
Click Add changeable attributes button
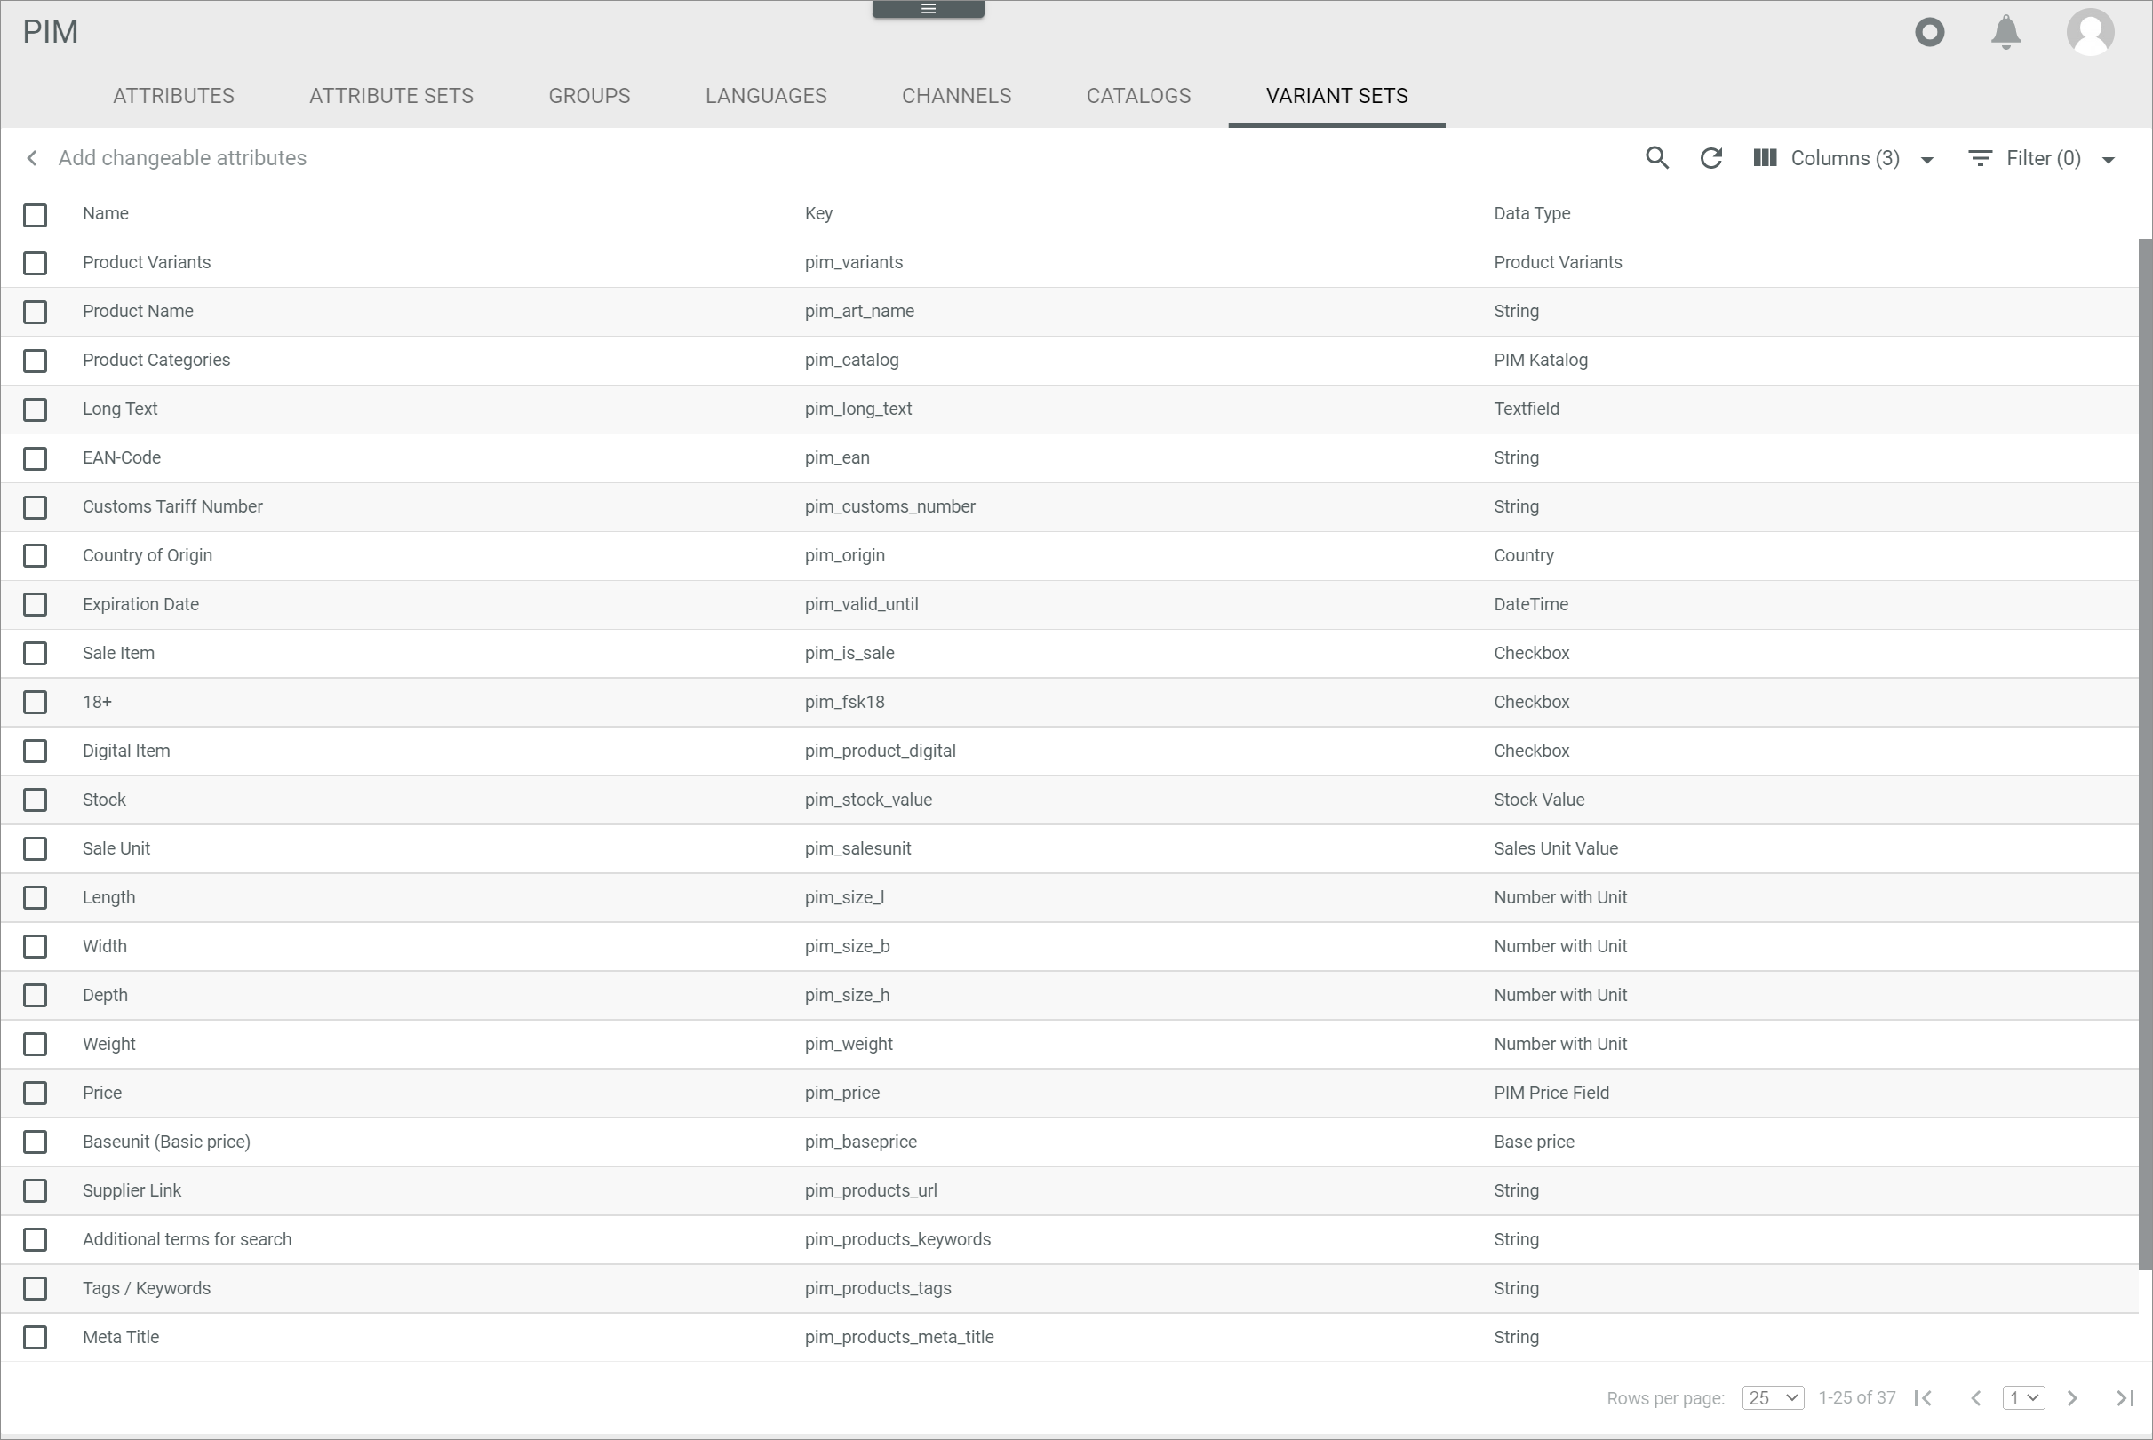coord(181,157)
